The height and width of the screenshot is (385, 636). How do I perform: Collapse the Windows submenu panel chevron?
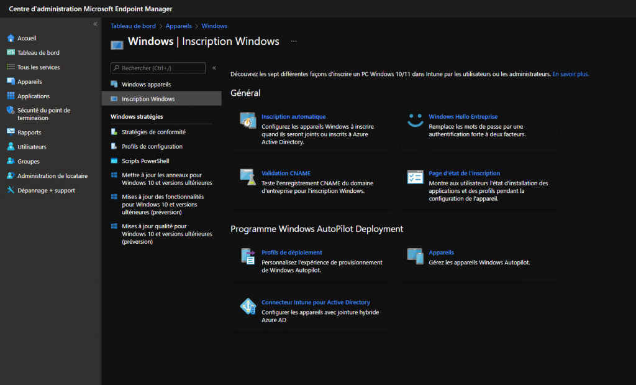click(x=214, y=68)
